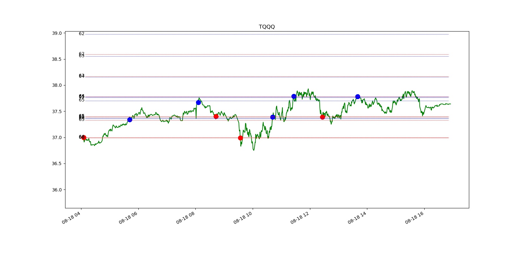Select the 37.0 y-axis tick label
This screenshot has height=260, width=521.
pyautogui.click(x=57, y=137)
